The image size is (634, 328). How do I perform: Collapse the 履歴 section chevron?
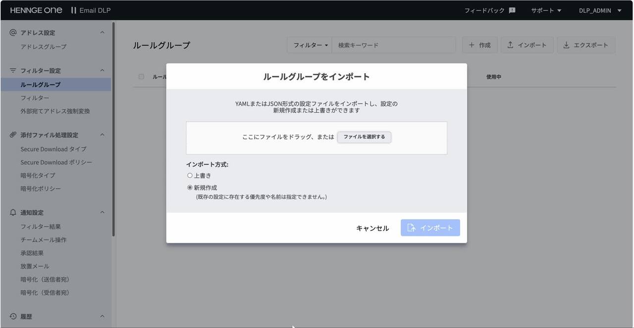coord(103,317)
